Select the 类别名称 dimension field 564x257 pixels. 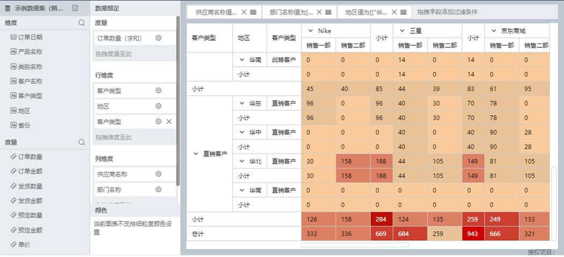coord(26,67)
